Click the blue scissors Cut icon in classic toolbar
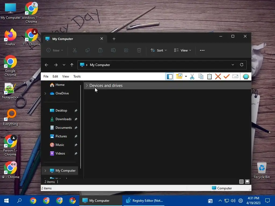This screenshot has width=275, height=206. (192, 76)
